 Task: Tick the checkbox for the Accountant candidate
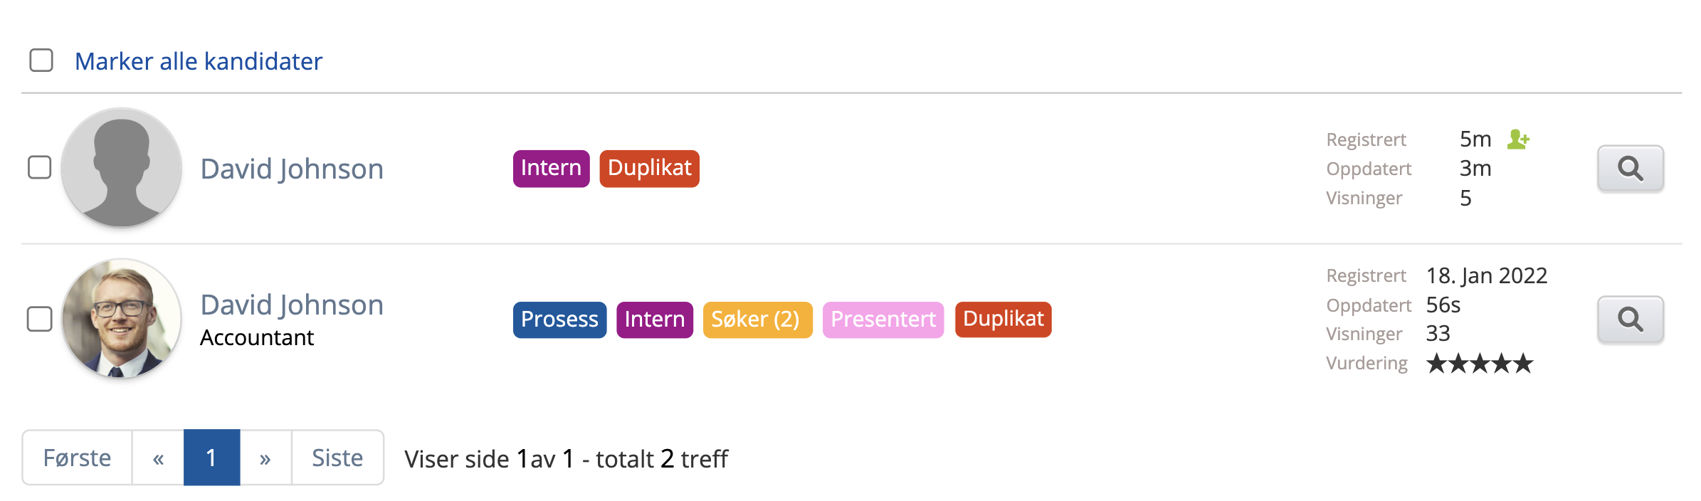[40, 319]
